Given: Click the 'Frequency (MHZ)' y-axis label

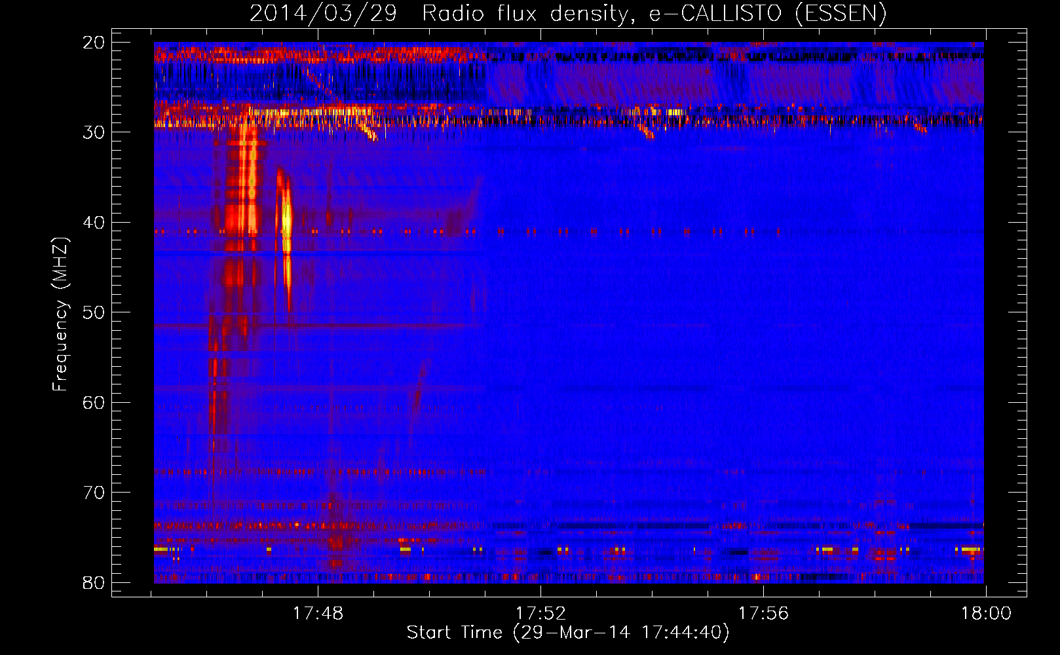Looking at the screenshot, I should pyautogui.click(x=60, y=314).
